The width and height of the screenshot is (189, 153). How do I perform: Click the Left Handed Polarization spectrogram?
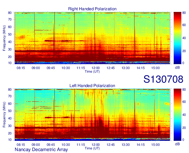92,115
